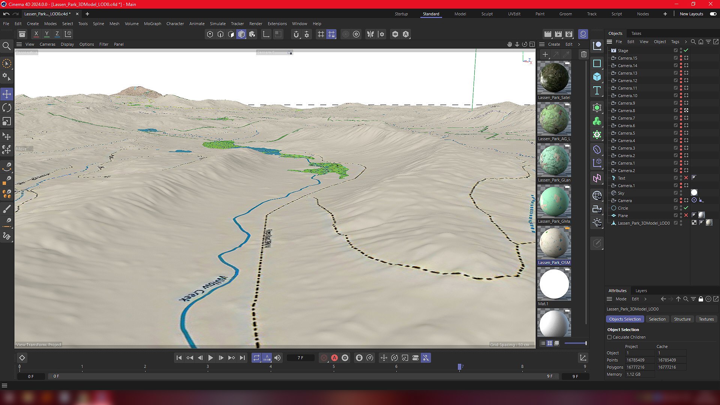This screenshot has width=720, height=405.
Task: Click the Structure attribute button
Action: point(682,319)
